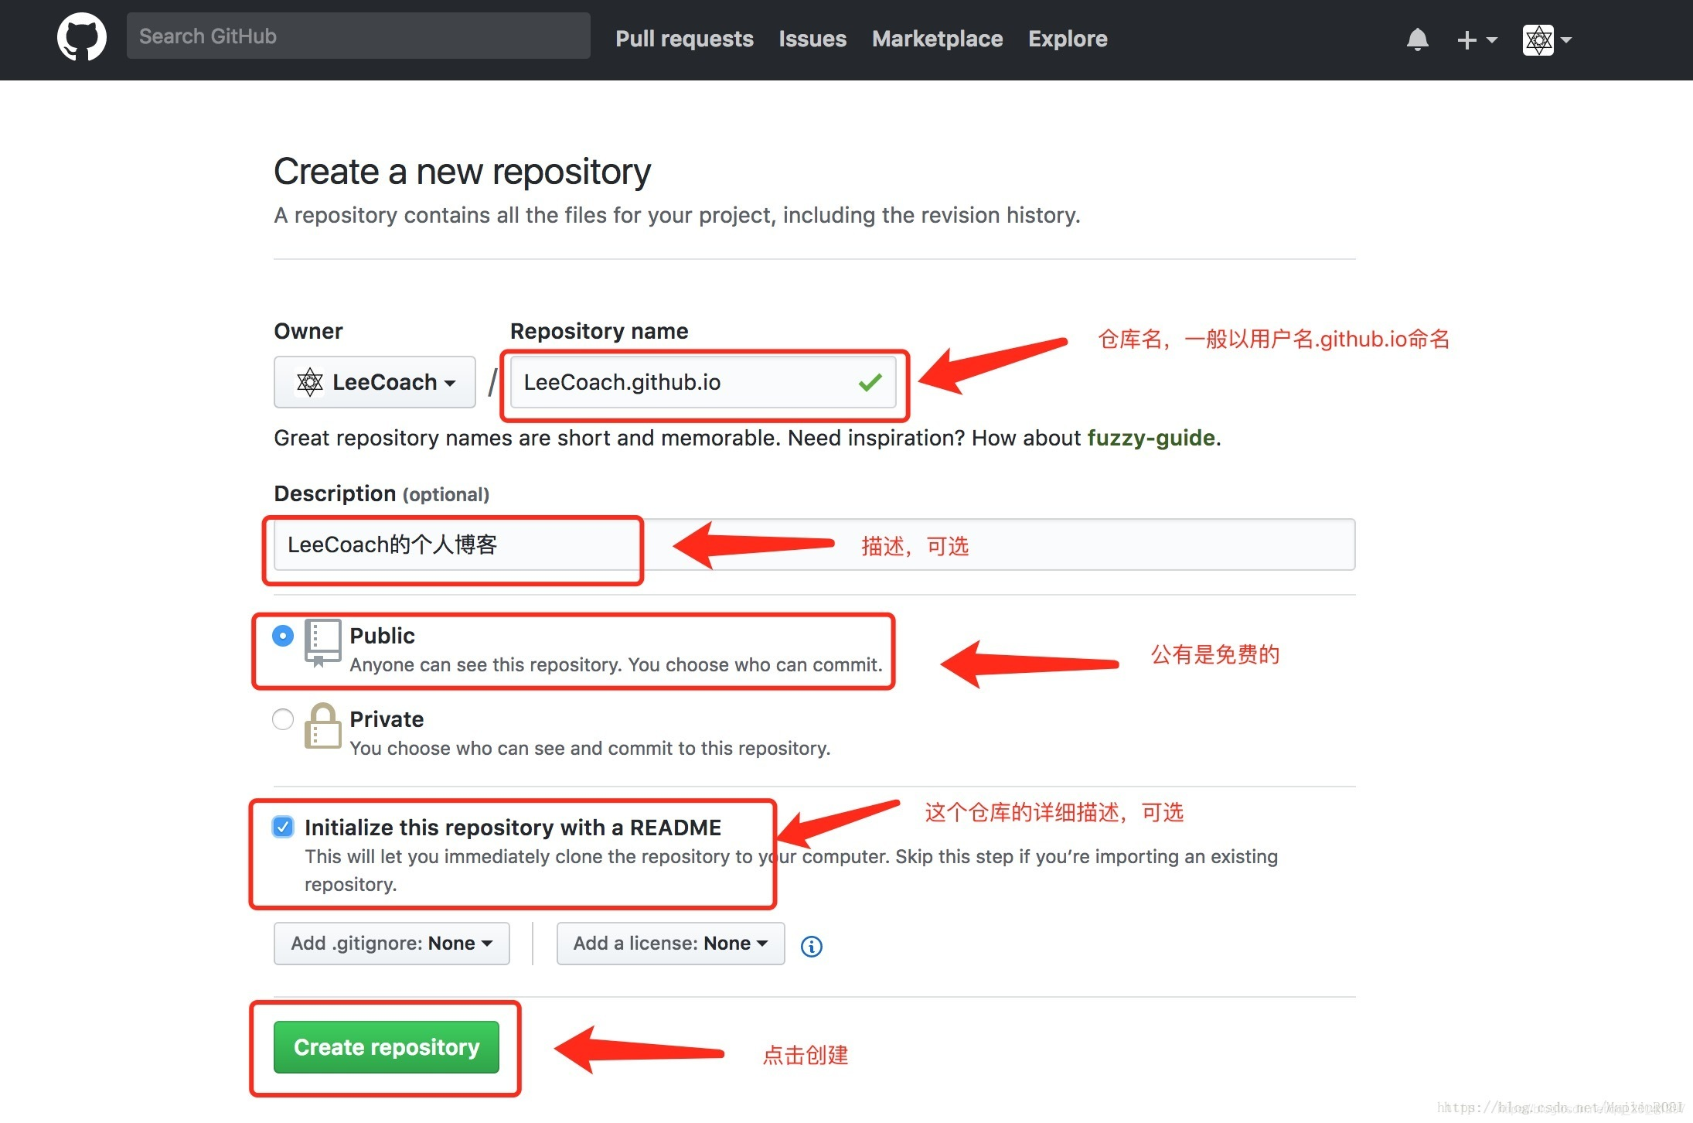Focus the Search GitHub field
Viewport: 1693px width, 1123px height.
coord(358,36)
